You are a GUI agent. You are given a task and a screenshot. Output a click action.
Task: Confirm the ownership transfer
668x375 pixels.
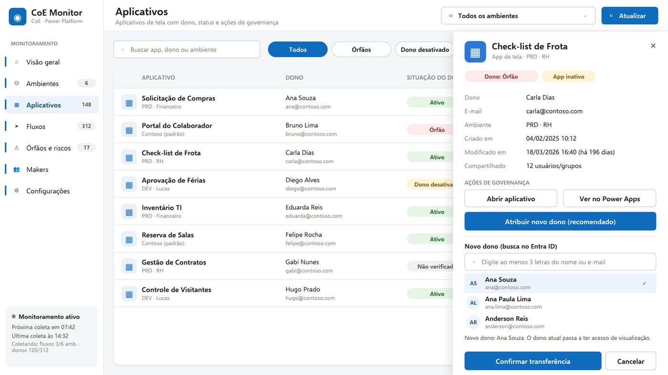[533, 361]
